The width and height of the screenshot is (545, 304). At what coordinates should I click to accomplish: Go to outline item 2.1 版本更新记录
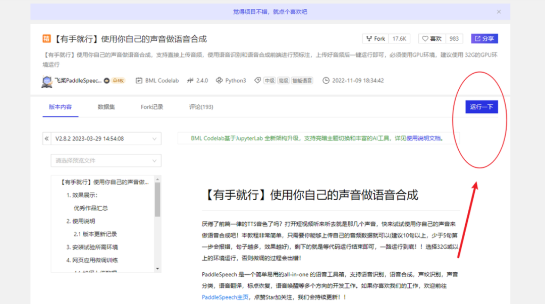click(95, 234)
